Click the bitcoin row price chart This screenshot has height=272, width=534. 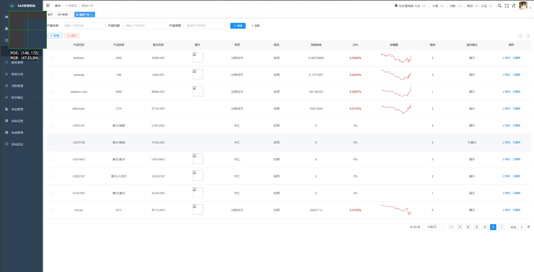click(x=396, y=210)
